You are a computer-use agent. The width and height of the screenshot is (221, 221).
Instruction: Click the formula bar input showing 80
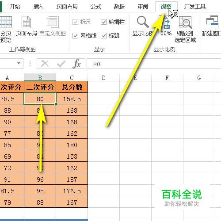[x=154, y=64]
